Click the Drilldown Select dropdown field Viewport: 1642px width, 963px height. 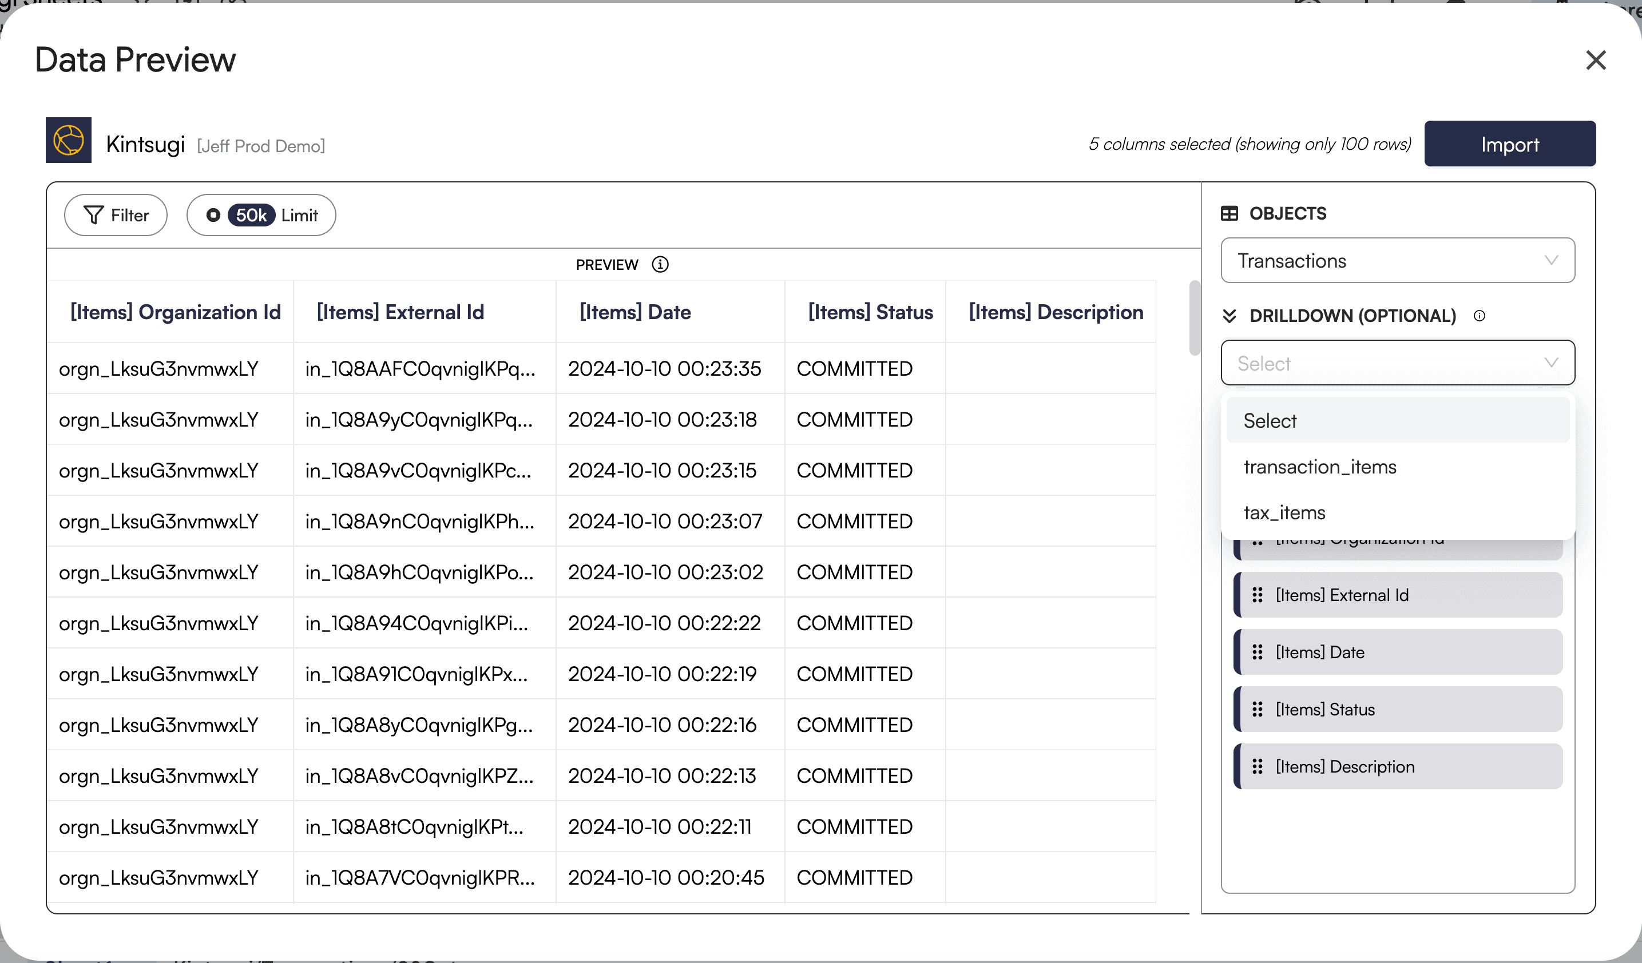(x=1398, y=363)
